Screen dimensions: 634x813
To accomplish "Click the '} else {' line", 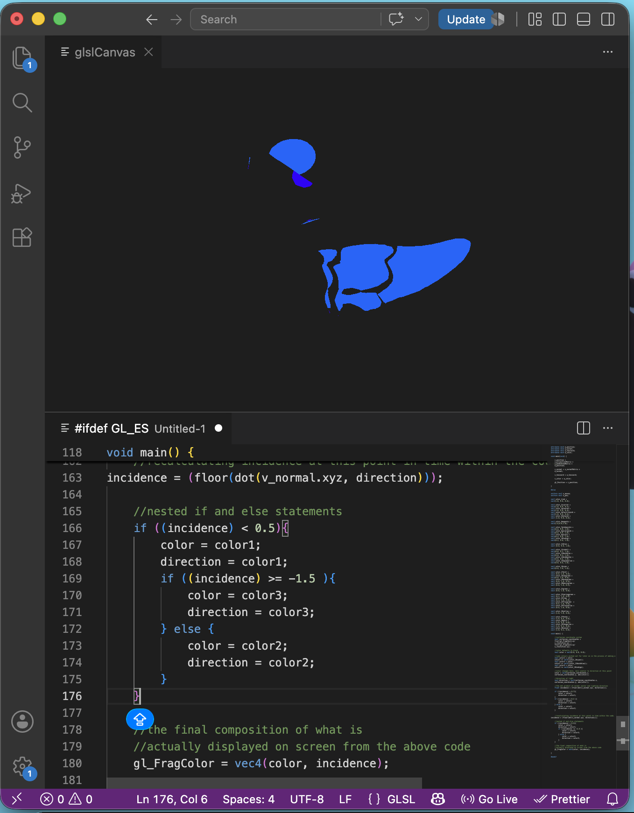I will (187, 629).
